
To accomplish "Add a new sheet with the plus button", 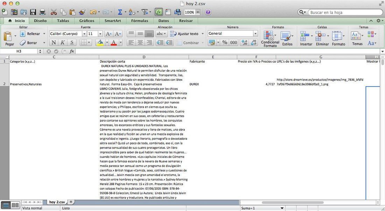I will tap(71, 202).
